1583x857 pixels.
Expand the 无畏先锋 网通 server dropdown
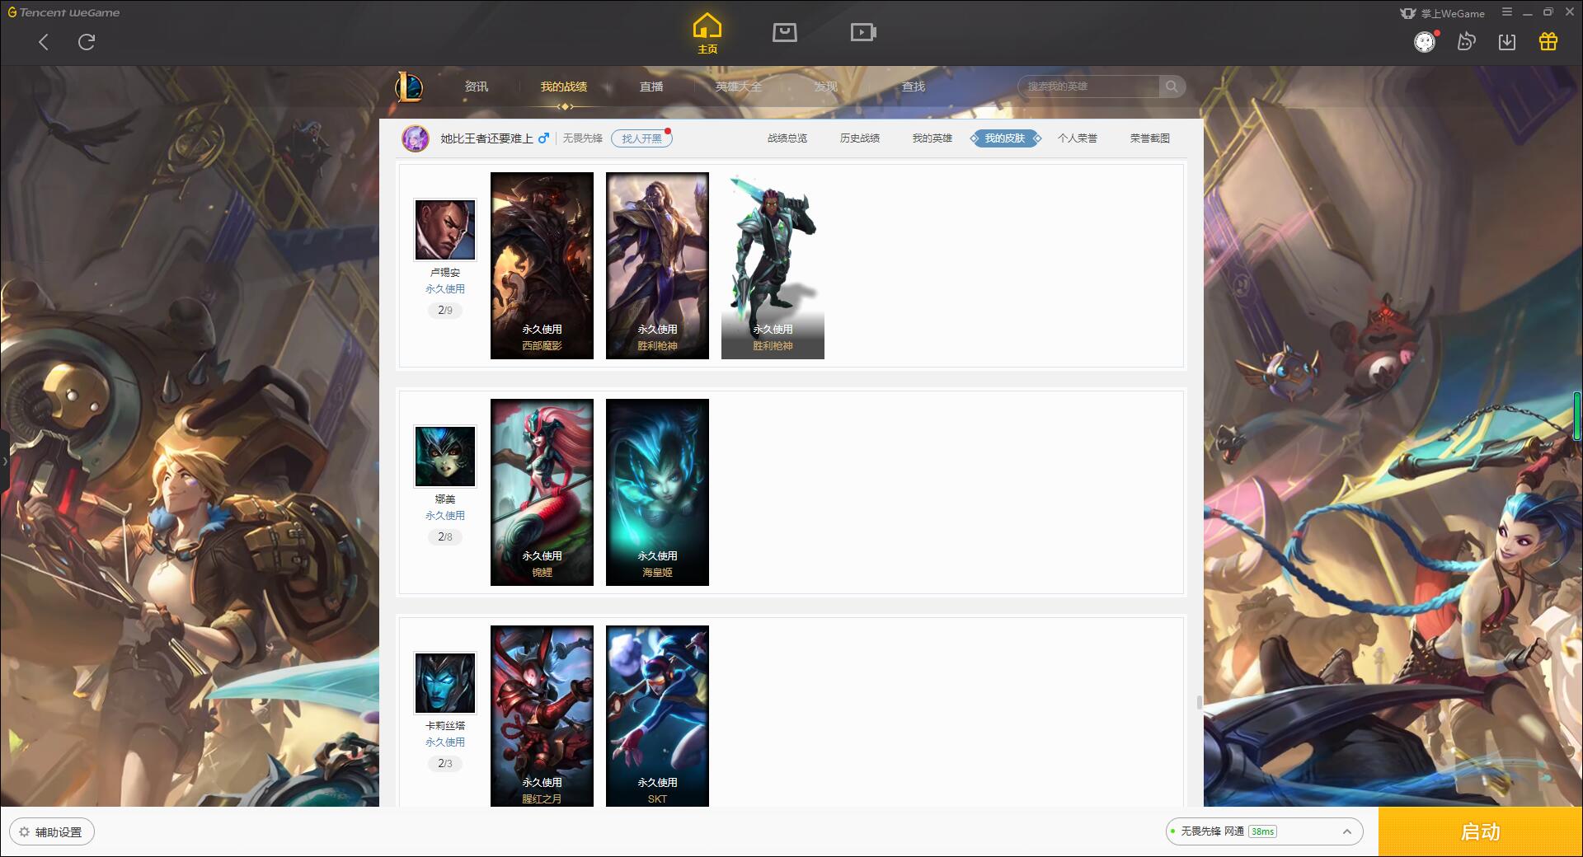pos(1265,831)
